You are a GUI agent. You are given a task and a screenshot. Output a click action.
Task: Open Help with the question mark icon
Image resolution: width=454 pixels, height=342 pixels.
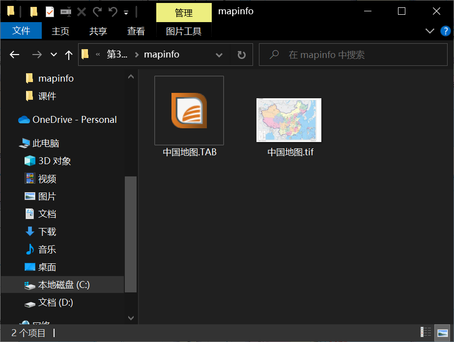[x=445, y=30]
